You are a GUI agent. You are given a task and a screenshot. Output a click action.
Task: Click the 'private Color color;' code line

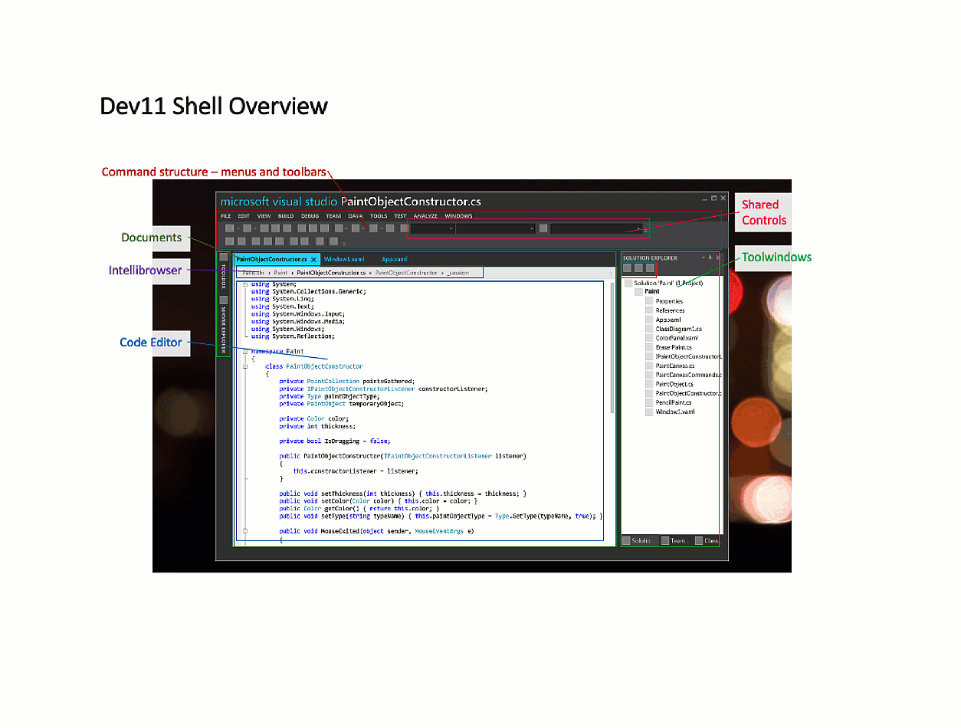point(314,419)
